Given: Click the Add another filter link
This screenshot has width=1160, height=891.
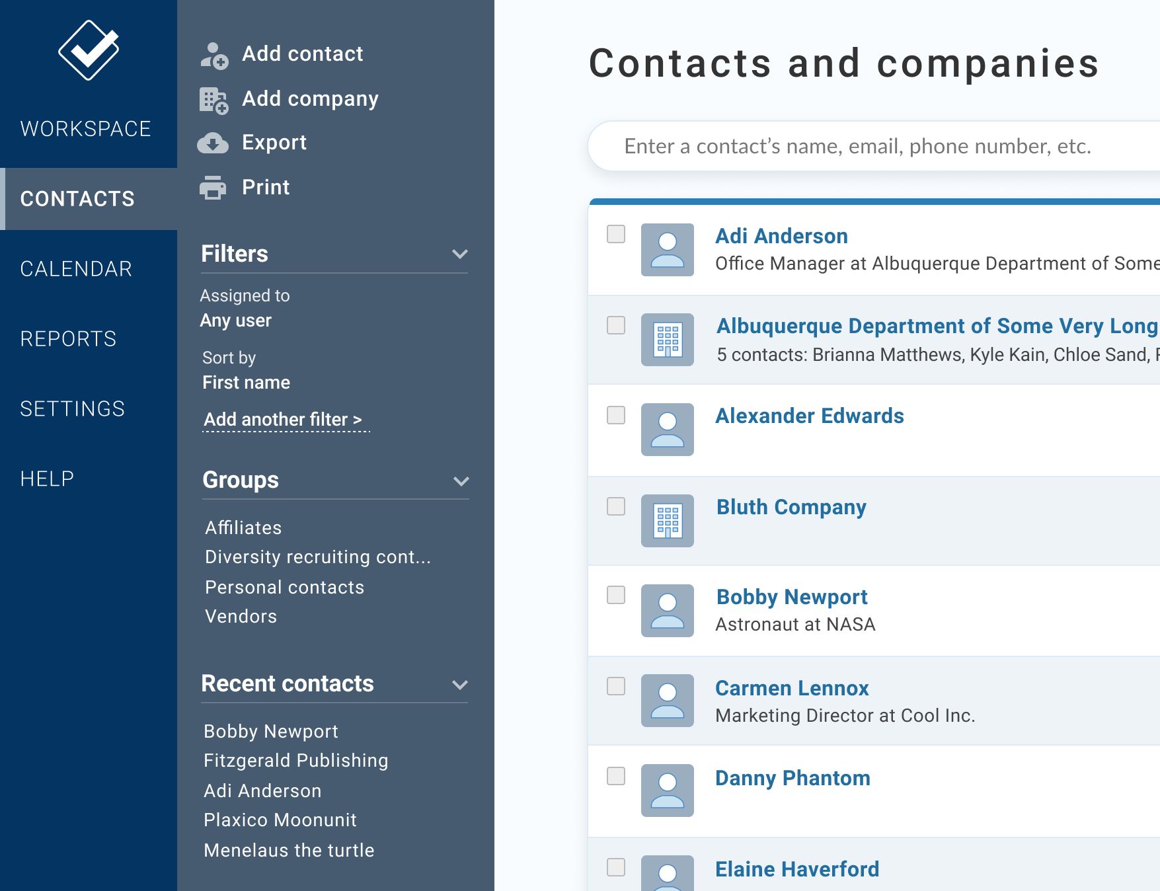Looking at the screenshot, I should 283,420.
